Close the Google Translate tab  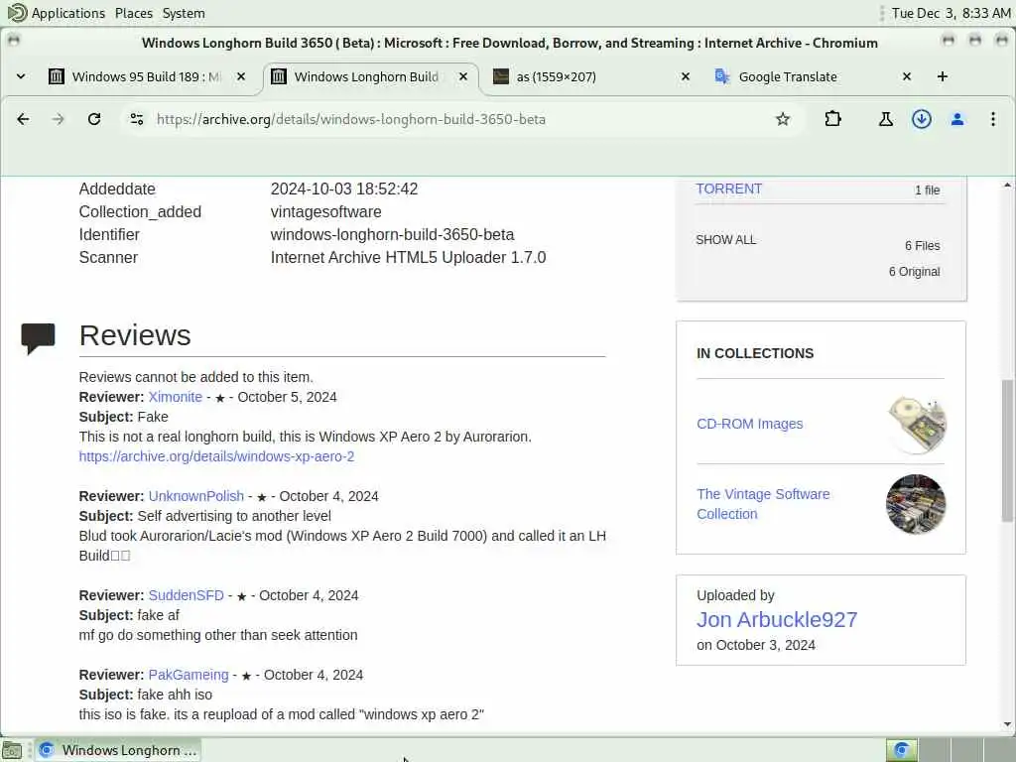point(907,76)
